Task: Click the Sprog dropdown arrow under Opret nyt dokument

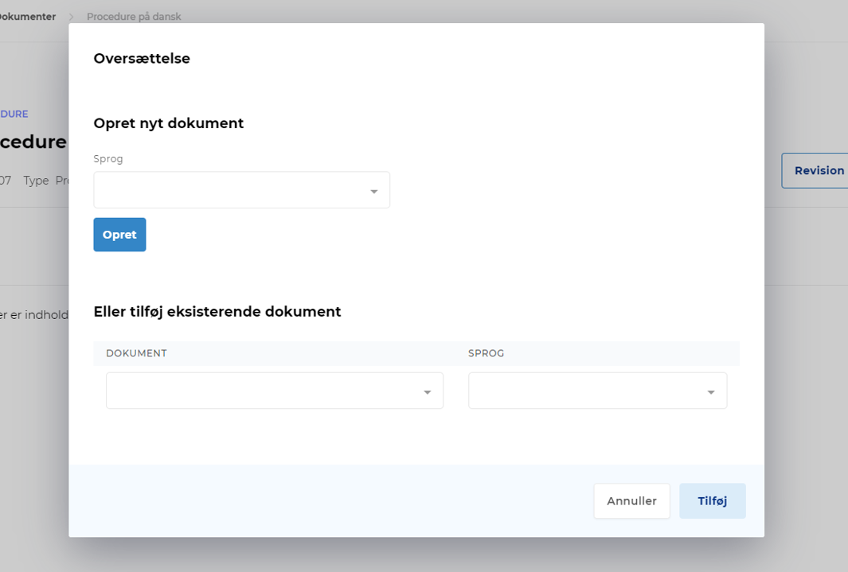Action: coord(373,192)
